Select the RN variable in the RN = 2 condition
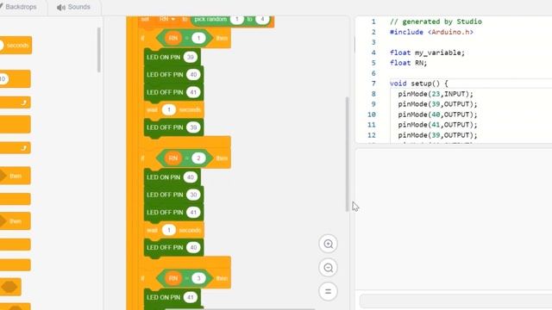Screen dimensions: 552x310 [172, 158]
